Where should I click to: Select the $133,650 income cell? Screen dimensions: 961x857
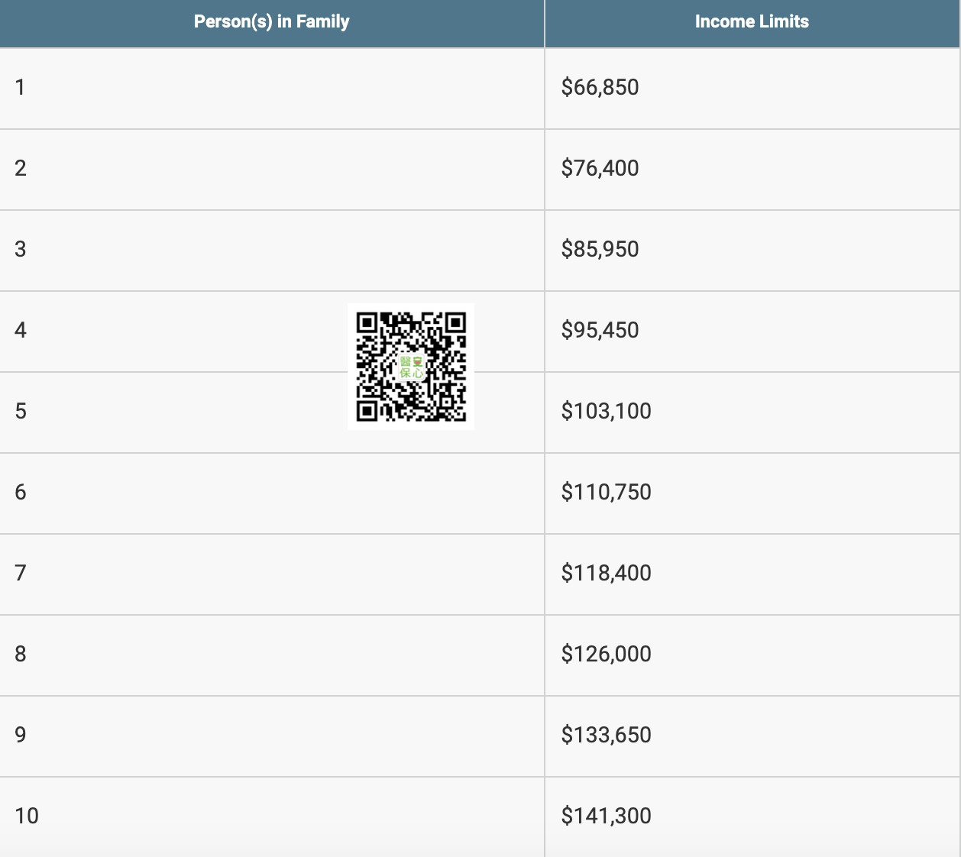tap(606, 736)
